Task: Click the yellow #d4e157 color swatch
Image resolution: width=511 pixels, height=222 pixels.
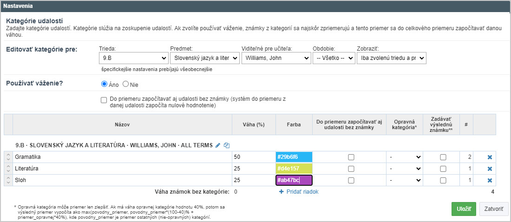Action: (294, 169)
